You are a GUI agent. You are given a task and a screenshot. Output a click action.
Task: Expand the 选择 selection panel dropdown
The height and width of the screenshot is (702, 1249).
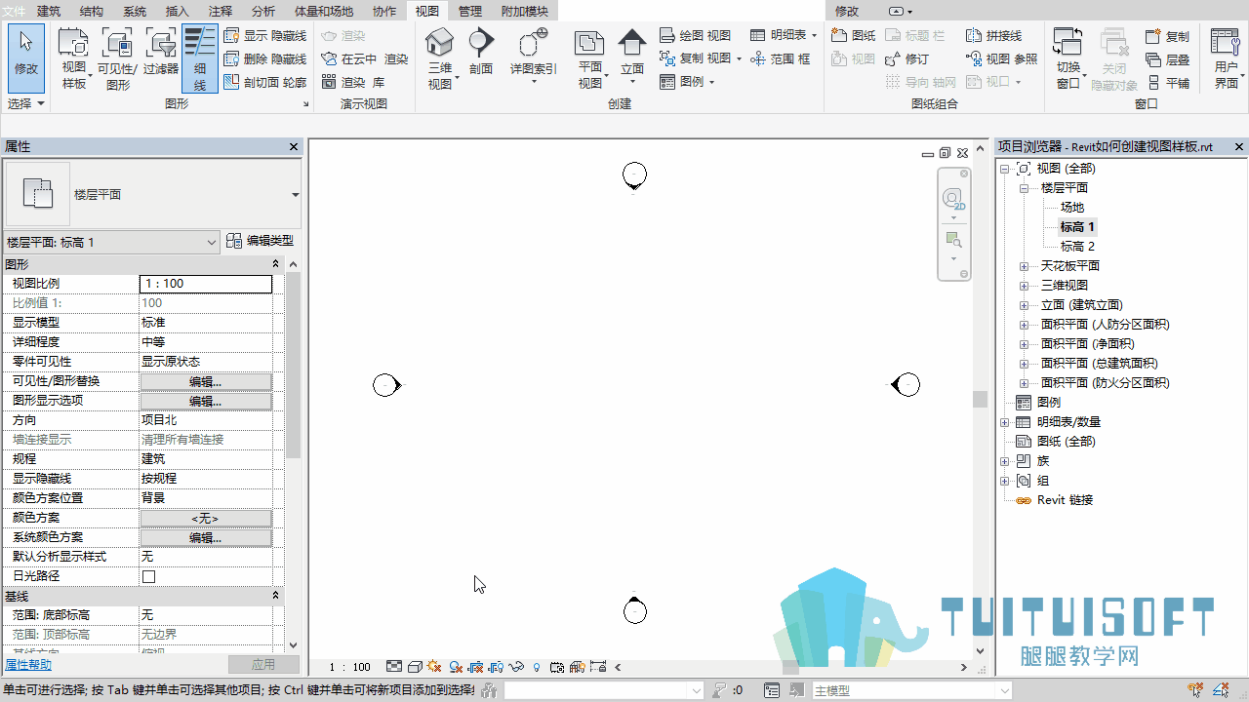[26, 103]
